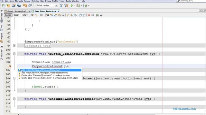Screen dimensions: 206x115
Task: Expand the Generated Code fold at line 64
Action: click(x=14, y=45)
